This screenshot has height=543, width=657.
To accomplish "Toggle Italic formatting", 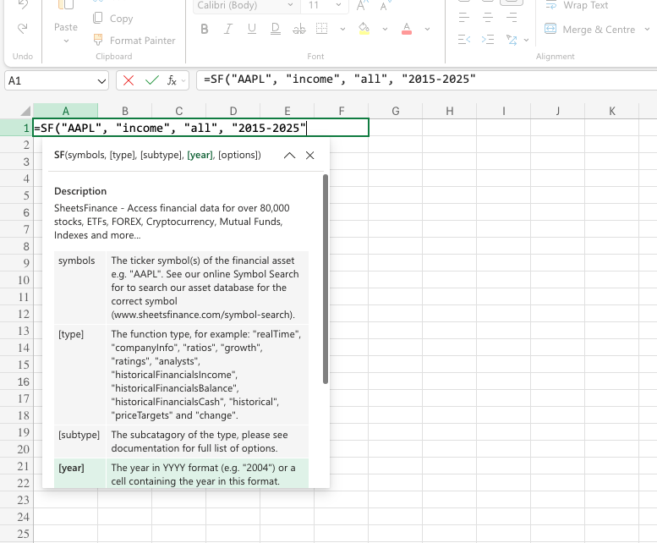I will (228, 29).
